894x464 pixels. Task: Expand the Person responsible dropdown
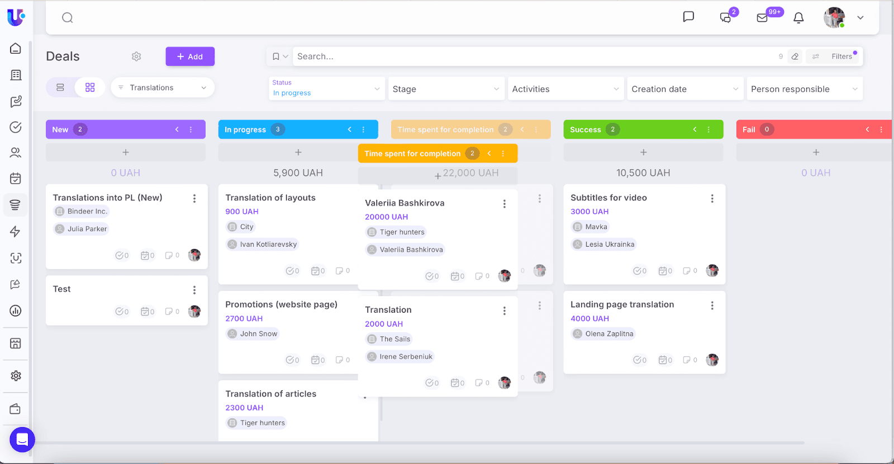804,89
